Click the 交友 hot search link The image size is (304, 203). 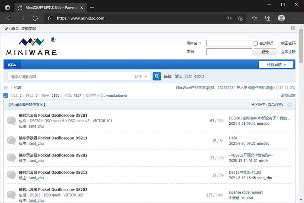[x=188, y=76]
